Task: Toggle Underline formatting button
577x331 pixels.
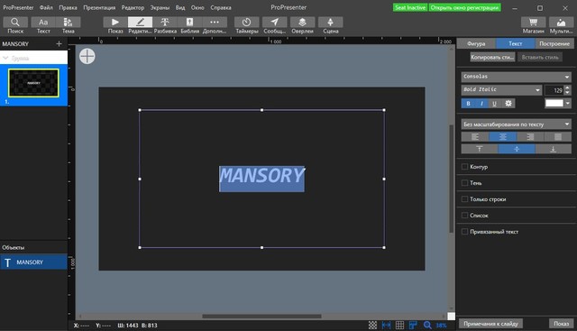Action: tap(495, 104)
